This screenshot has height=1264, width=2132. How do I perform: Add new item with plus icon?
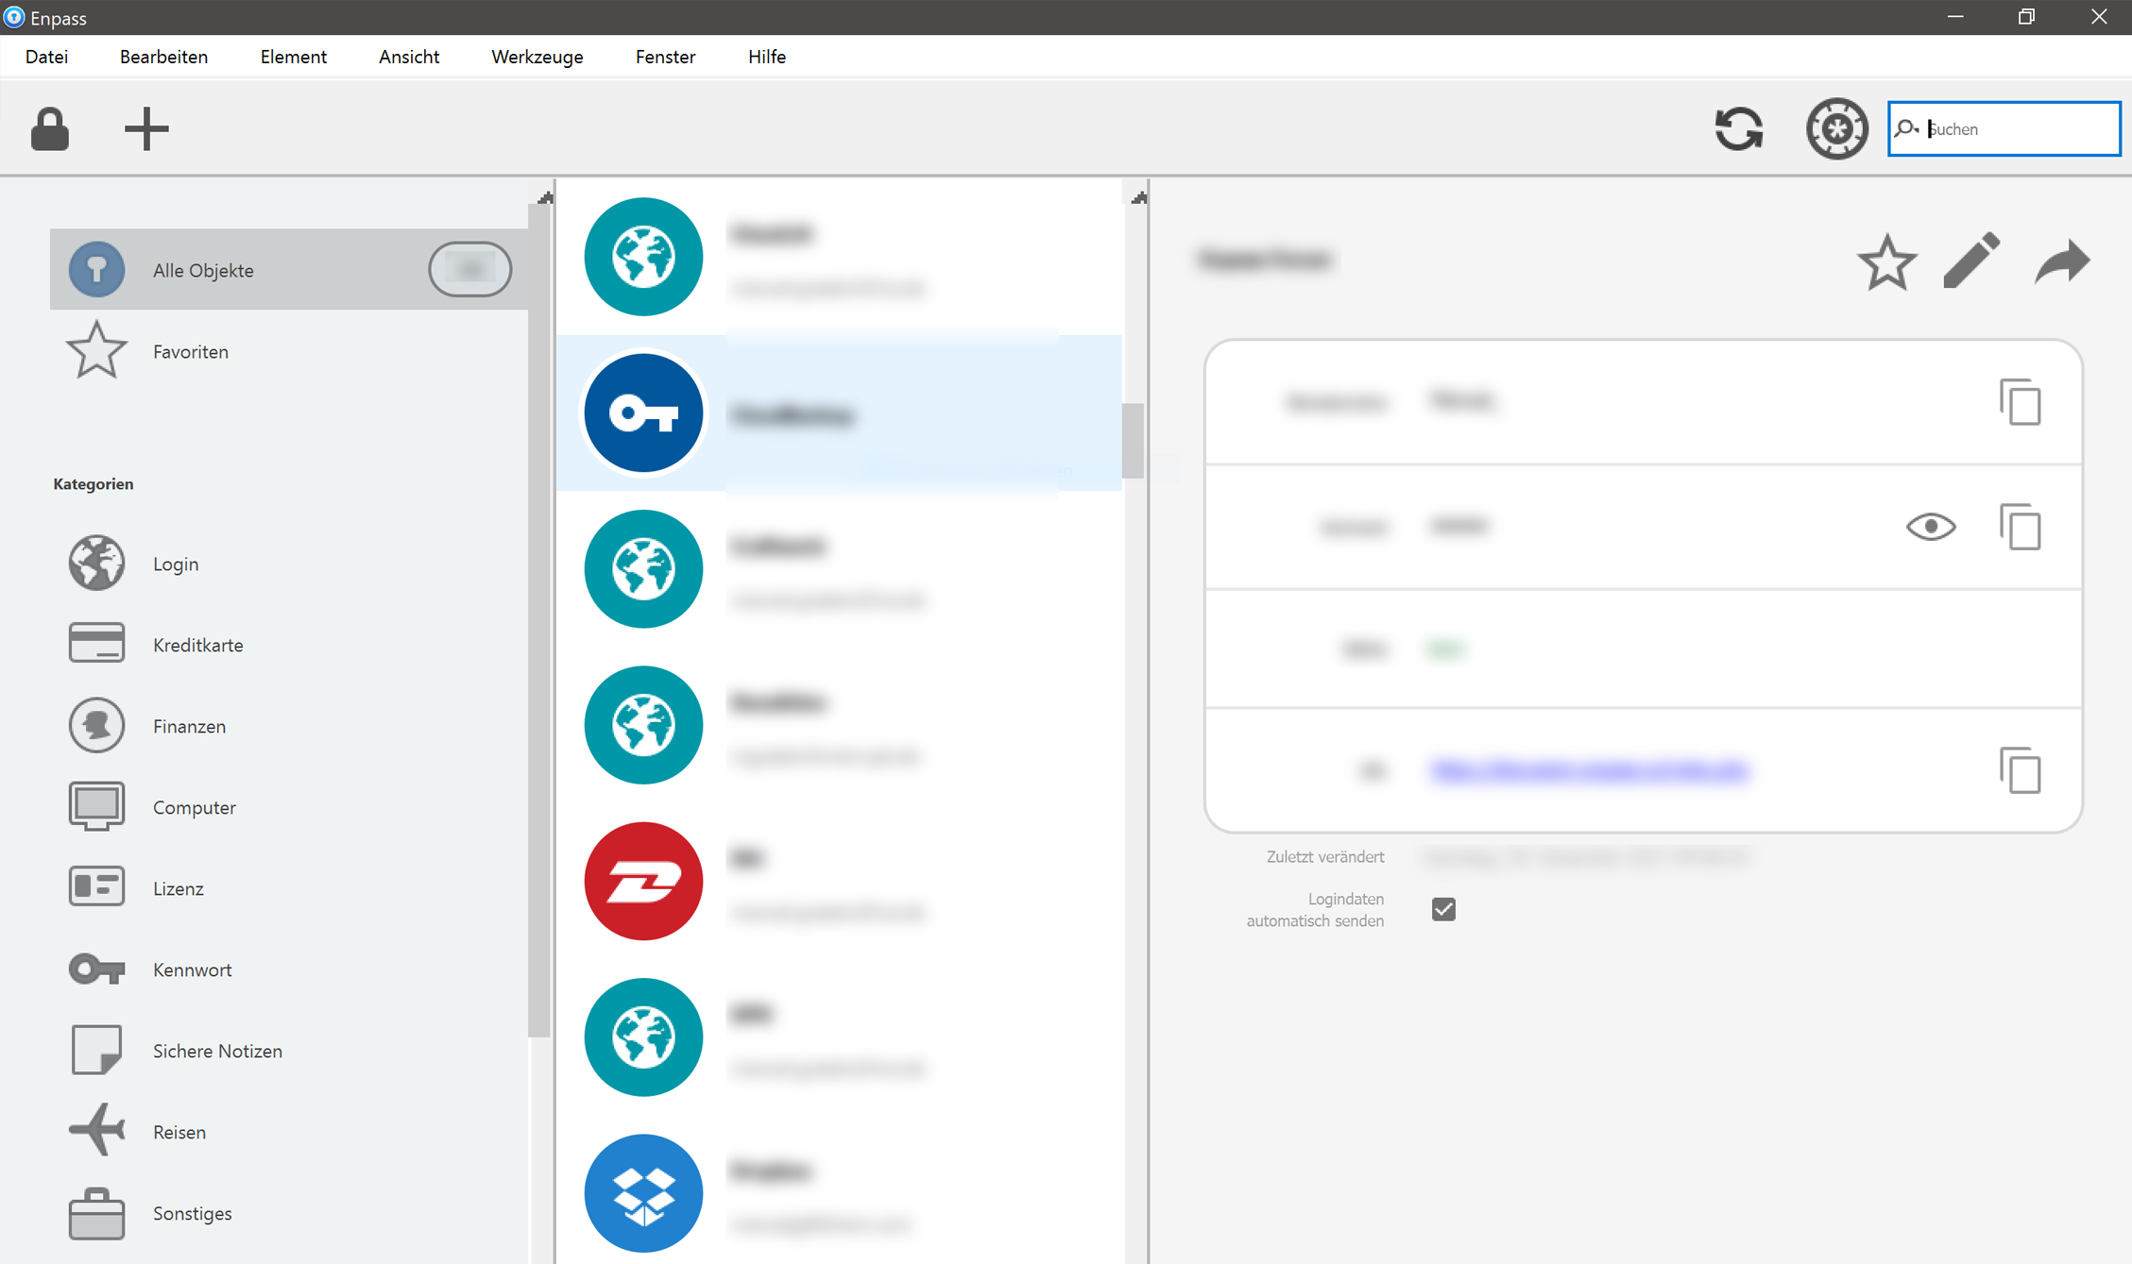coord(146,128)
